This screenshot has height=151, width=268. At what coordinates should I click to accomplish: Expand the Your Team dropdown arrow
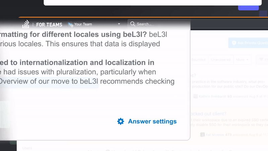click(119, 24)
